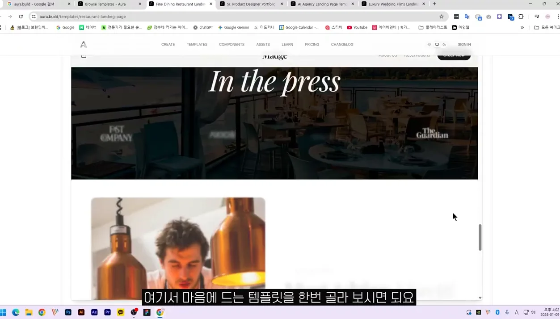
Task: Open the Google bookmark
Action: click(x=65, y=27)
